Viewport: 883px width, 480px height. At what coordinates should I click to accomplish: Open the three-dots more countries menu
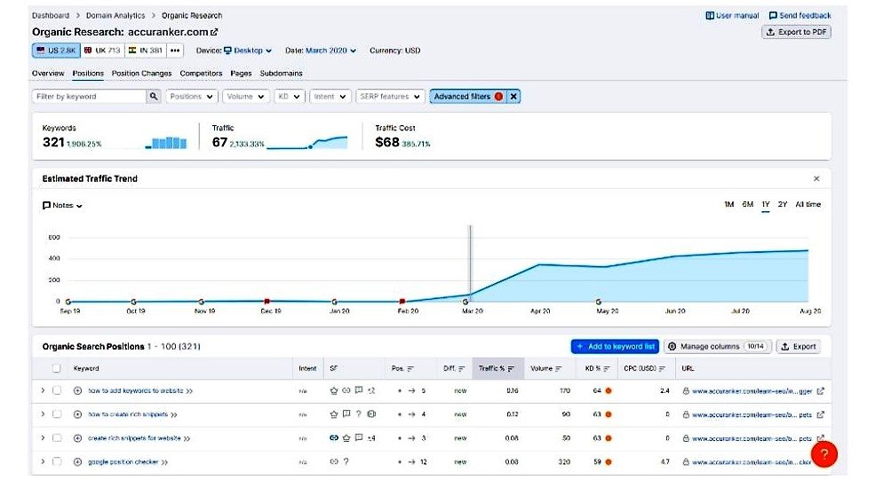pos(175,50)
